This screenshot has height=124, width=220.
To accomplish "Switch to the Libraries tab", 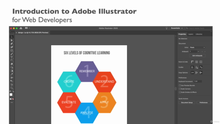I will pyautogui.click(x=199, y=34).
